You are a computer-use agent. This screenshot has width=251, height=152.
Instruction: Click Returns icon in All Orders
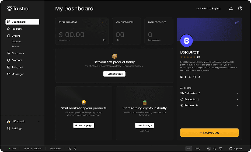[x=182, y=105]
